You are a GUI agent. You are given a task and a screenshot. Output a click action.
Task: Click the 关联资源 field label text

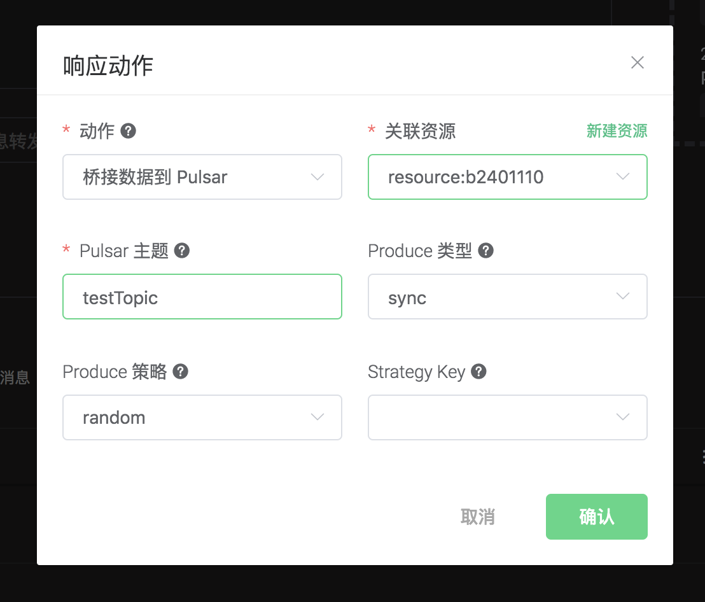click(420, 132)
